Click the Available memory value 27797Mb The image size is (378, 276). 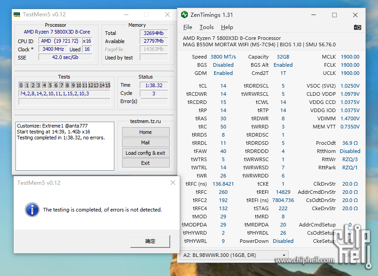(x=153, y=41)
